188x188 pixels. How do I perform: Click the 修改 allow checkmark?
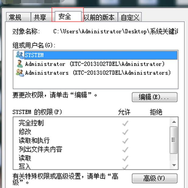coord(125,132)
